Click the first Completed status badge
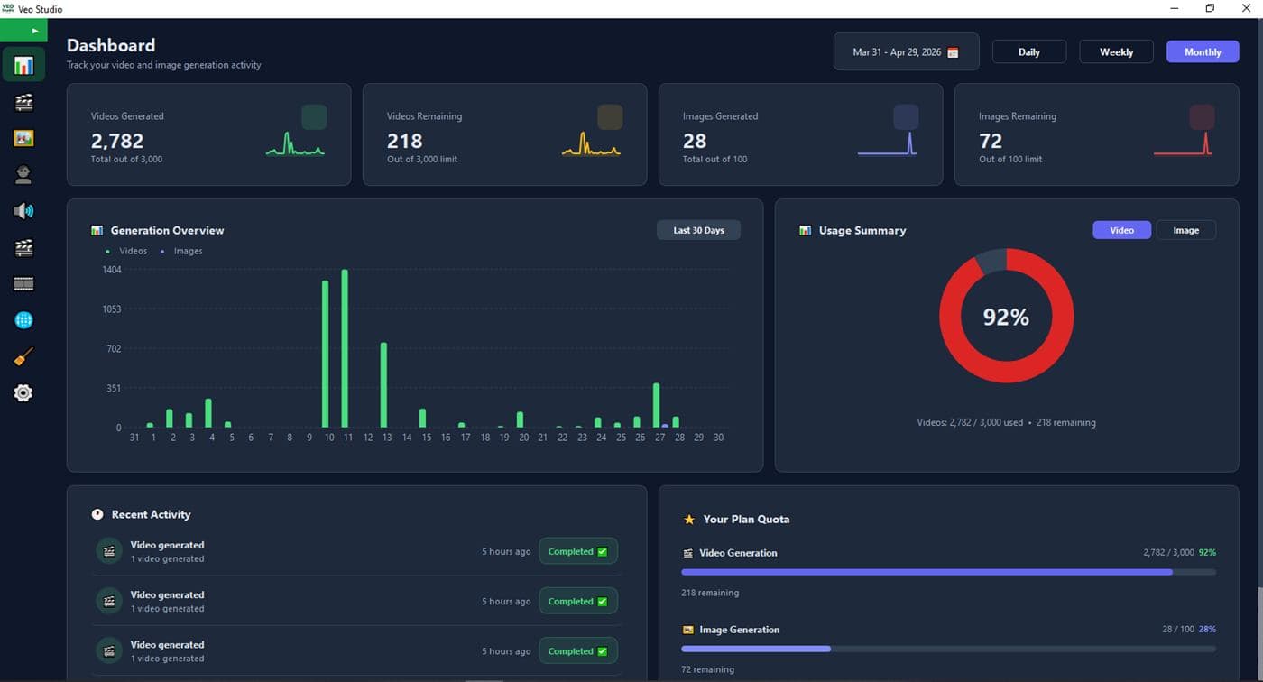This screenshot has height=682, width=1263. 577,551
